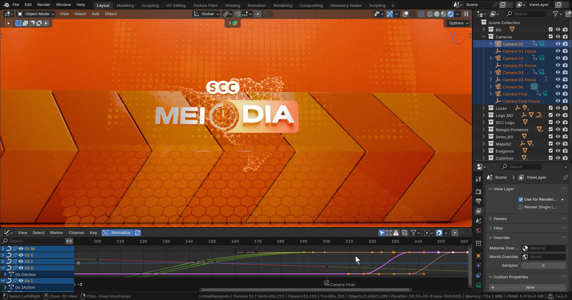Open the File menu

[16, 5]
